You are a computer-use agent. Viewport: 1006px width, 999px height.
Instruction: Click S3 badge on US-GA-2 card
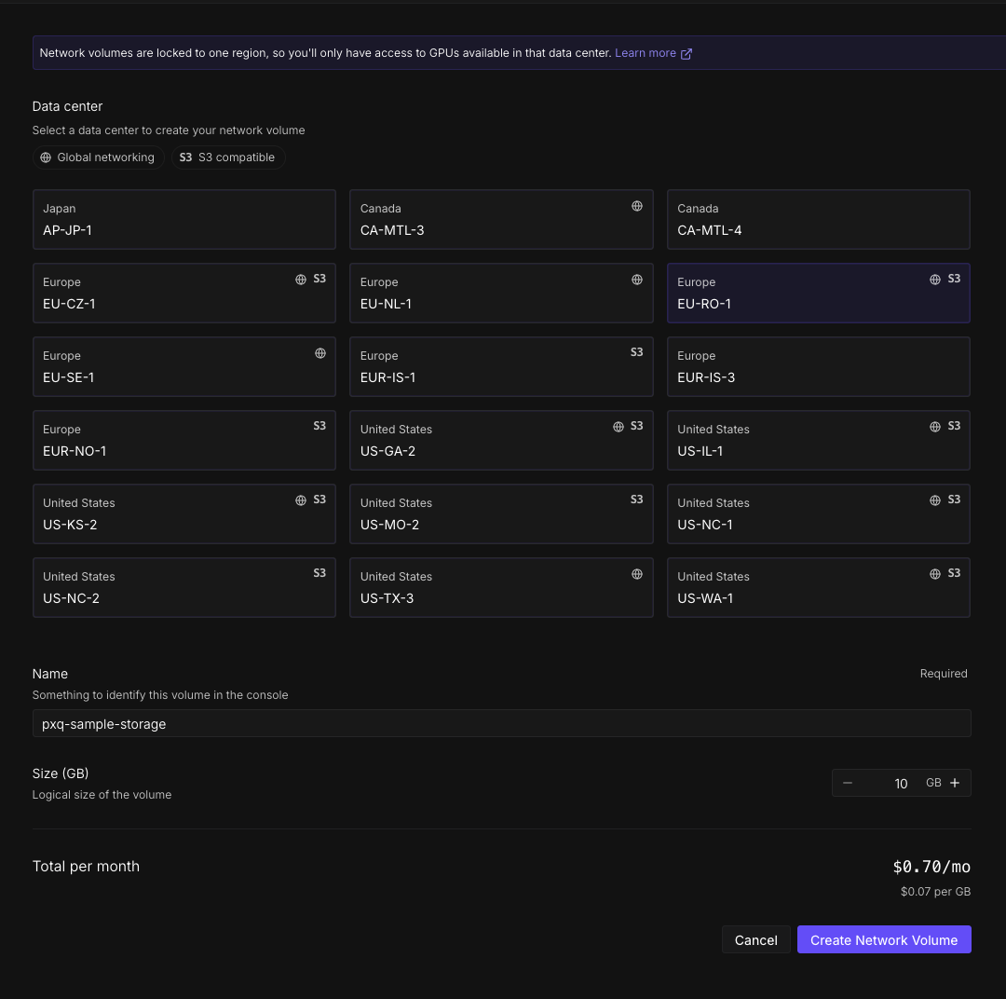(636, 426)
